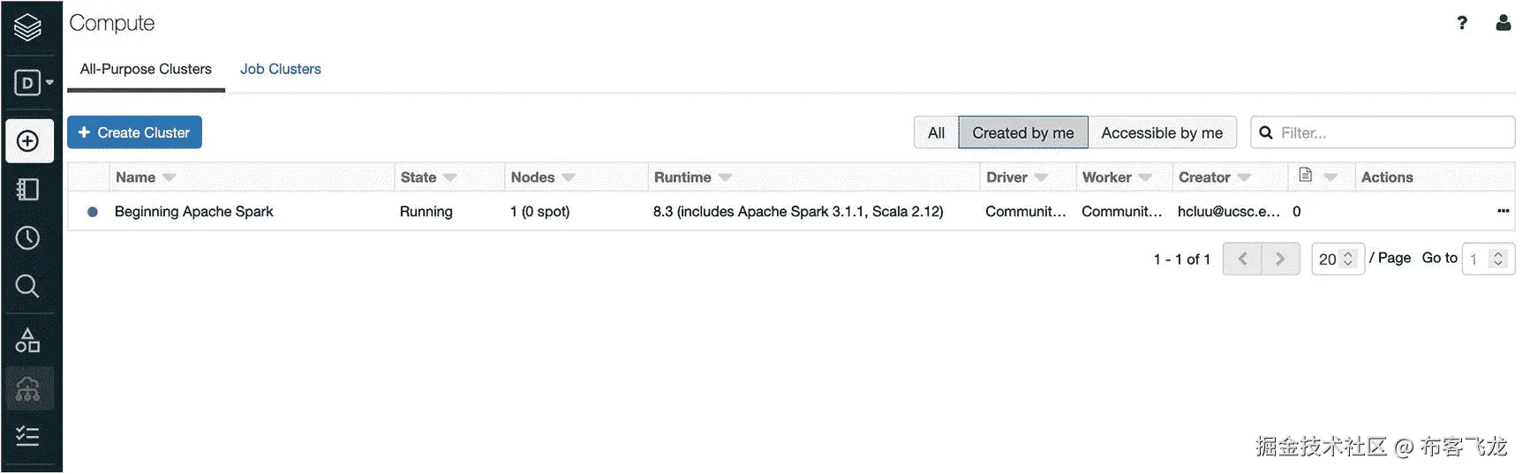Open the Jobs checklist icon in sidebar
This screenshot has width=1523, height=474.
28,436
